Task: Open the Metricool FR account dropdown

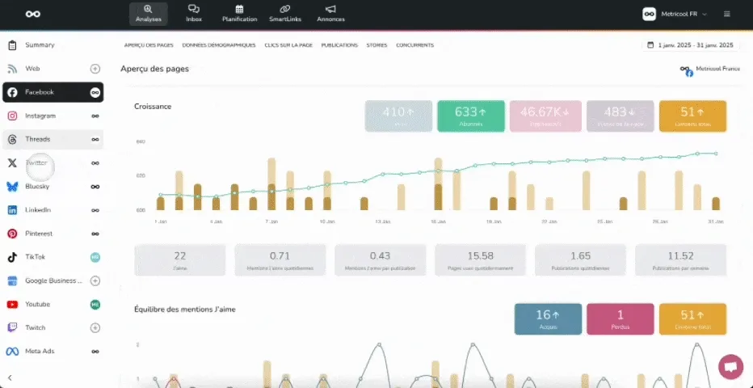Action: pyautogui.click(x=675, y=14)
